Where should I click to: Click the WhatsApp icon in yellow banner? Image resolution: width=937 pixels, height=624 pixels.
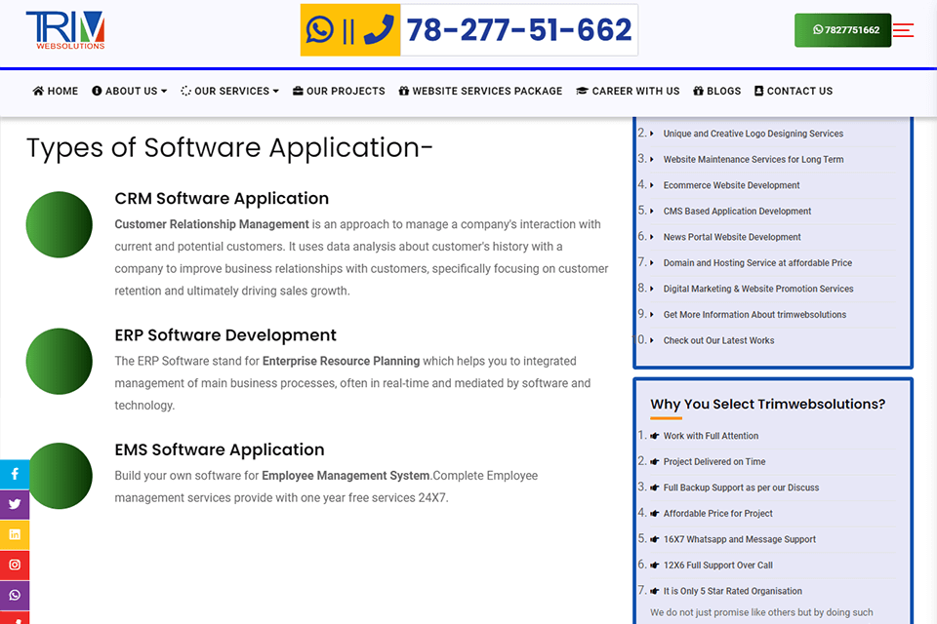coord(320,30)
